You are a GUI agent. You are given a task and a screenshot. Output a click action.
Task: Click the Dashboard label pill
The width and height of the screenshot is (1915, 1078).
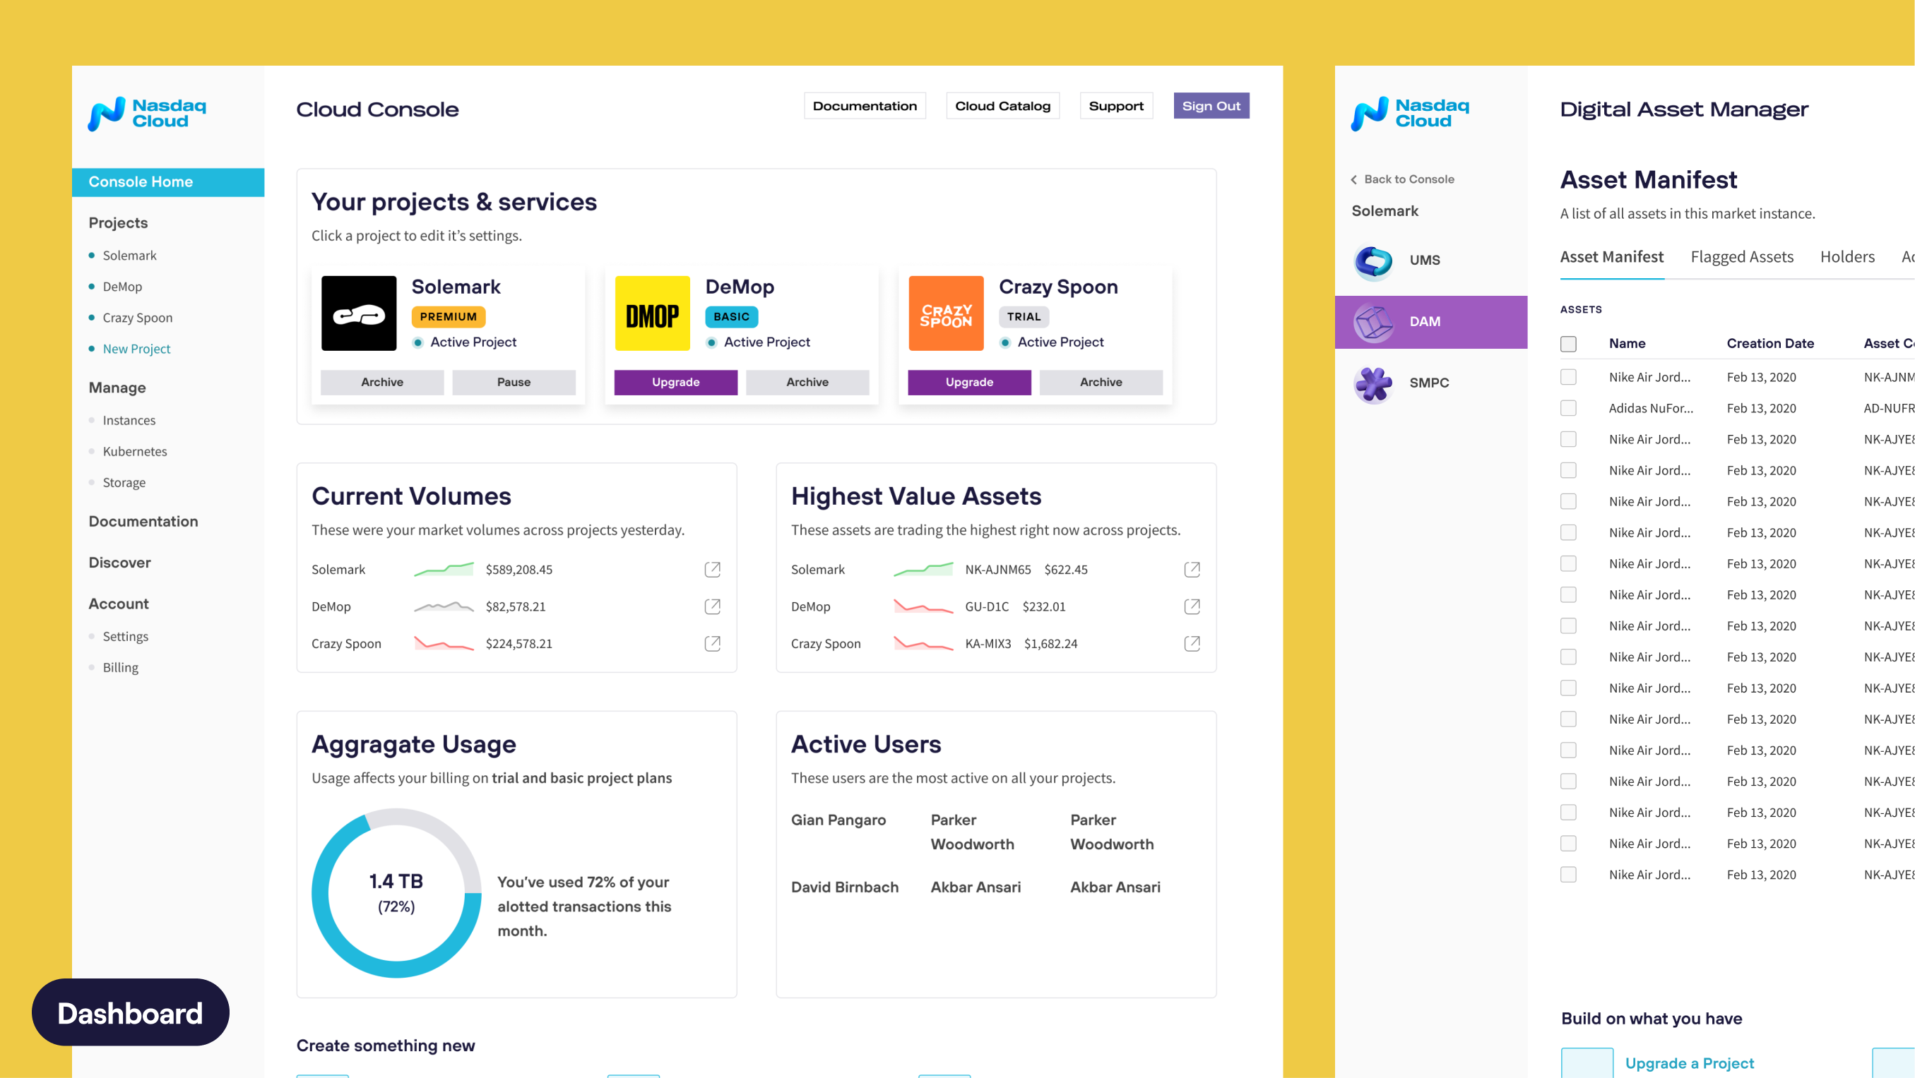pyautogui.click(x=130, y=1013)
